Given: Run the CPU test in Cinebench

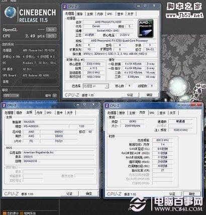Looking at the screenshot, I should click(x=51, y=36).
